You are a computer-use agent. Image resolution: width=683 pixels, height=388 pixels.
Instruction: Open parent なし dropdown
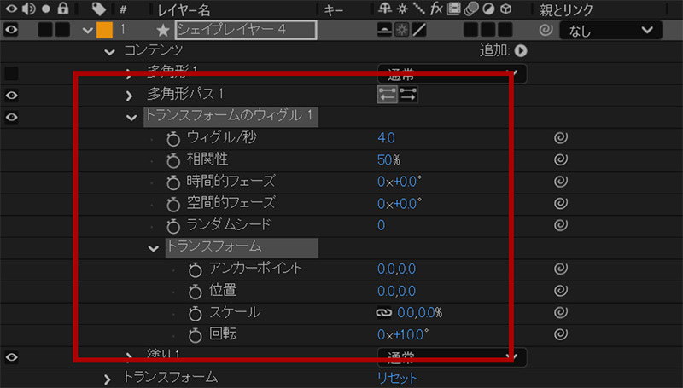coord(610,31)
